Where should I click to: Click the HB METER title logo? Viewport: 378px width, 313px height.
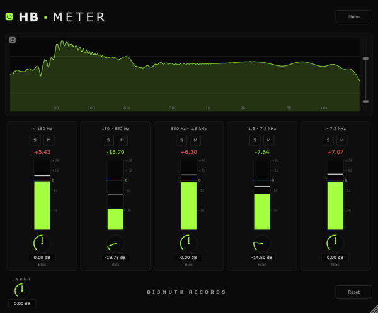[62, 17]
